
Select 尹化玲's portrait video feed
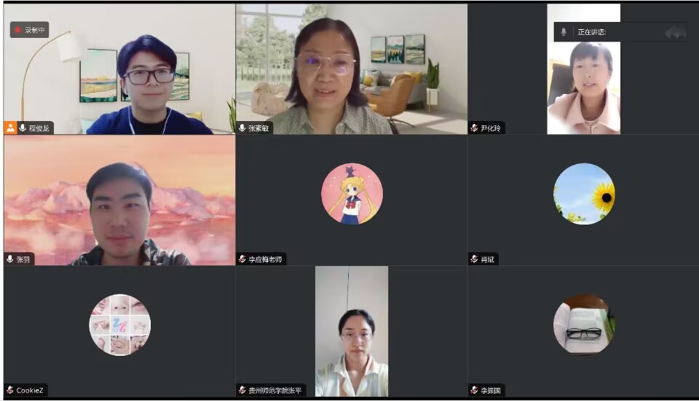tap(583, 69)
